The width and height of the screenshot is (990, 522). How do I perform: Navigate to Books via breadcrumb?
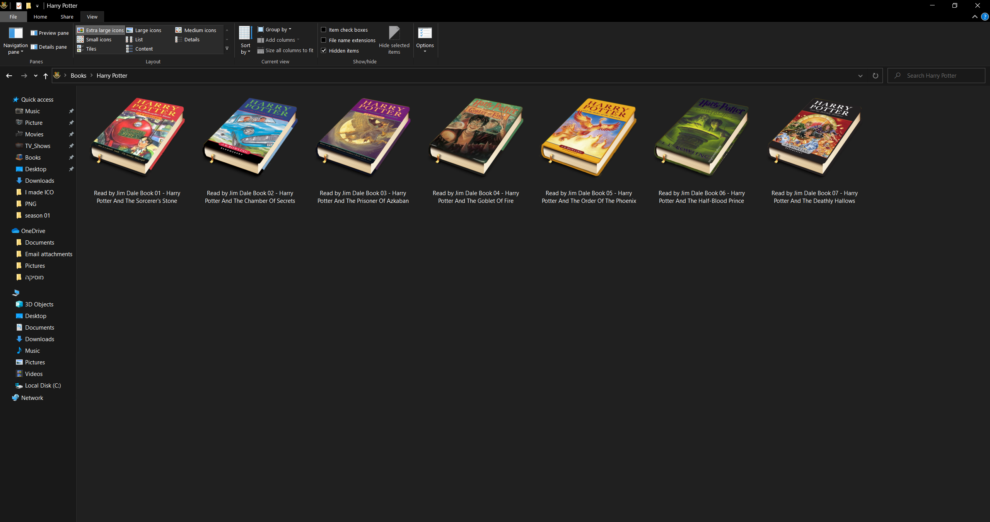pyautogui.click(x=79, y=75)
